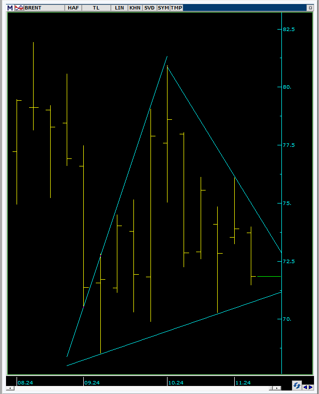
Task: Toggle the KHN button
Action: (135, 8)
